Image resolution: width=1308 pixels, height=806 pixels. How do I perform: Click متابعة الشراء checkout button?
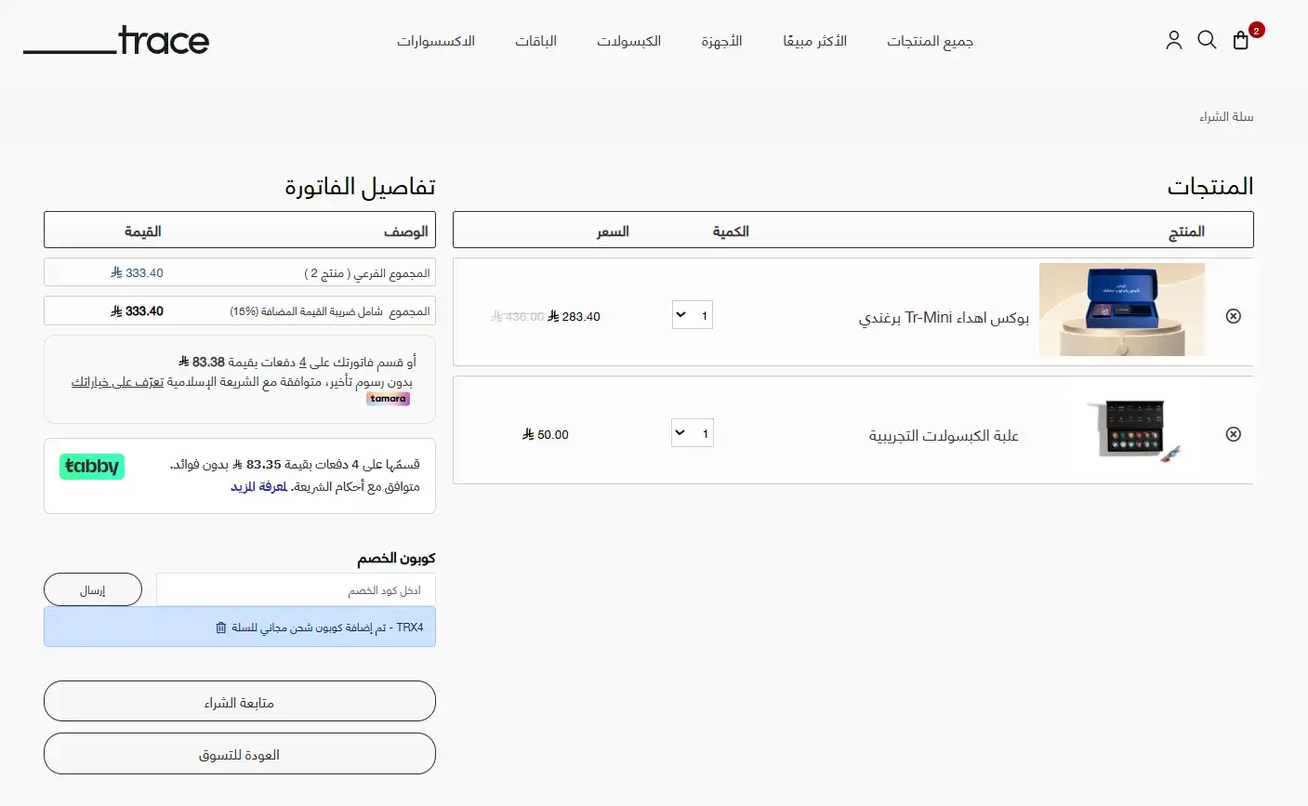(x=240, y=702)
